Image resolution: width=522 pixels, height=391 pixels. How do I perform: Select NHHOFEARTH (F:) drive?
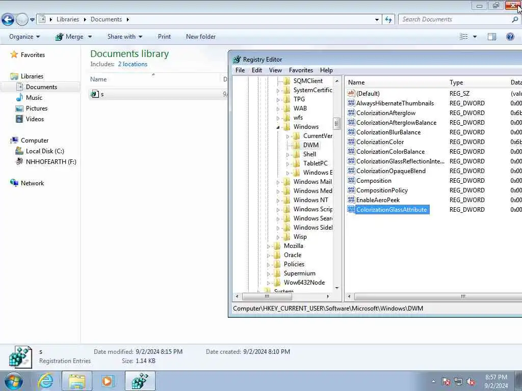pyautogui.click(x=51, y=162)
